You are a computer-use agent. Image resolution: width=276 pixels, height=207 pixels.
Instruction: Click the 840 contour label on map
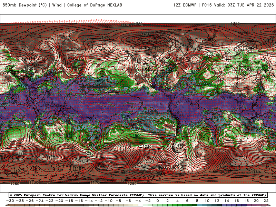click(144, 167)
